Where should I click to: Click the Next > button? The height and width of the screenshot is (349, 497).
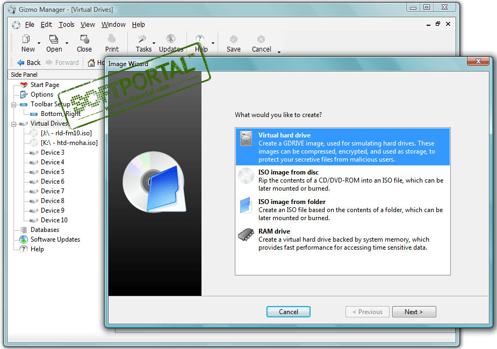click(414, 311)
